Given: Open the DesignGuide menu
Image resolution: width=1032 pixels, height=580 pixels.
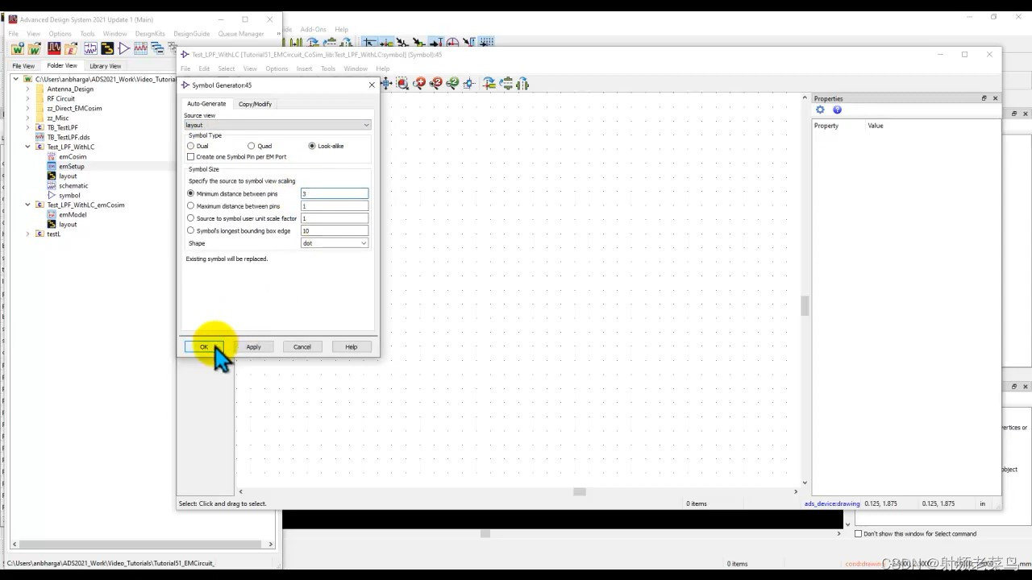Looking at the screenshot, I should pyautogui.click(x=193, y=33).
